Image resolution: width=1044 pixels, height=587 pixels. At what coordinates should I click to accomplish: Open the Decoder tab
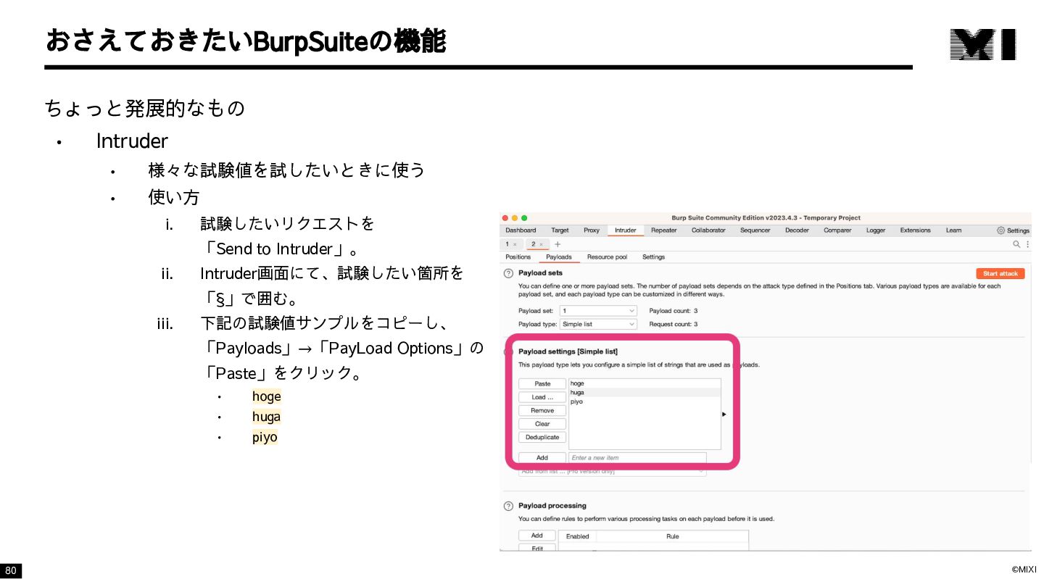pos(797,230)
